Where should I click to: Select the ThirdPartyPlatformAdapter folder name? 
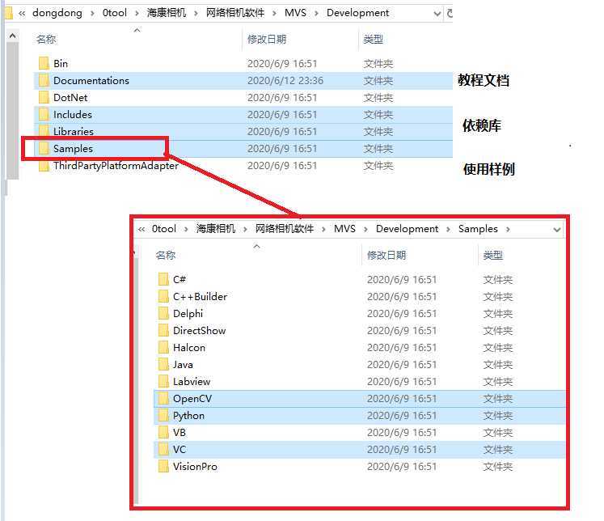(116, 166)
